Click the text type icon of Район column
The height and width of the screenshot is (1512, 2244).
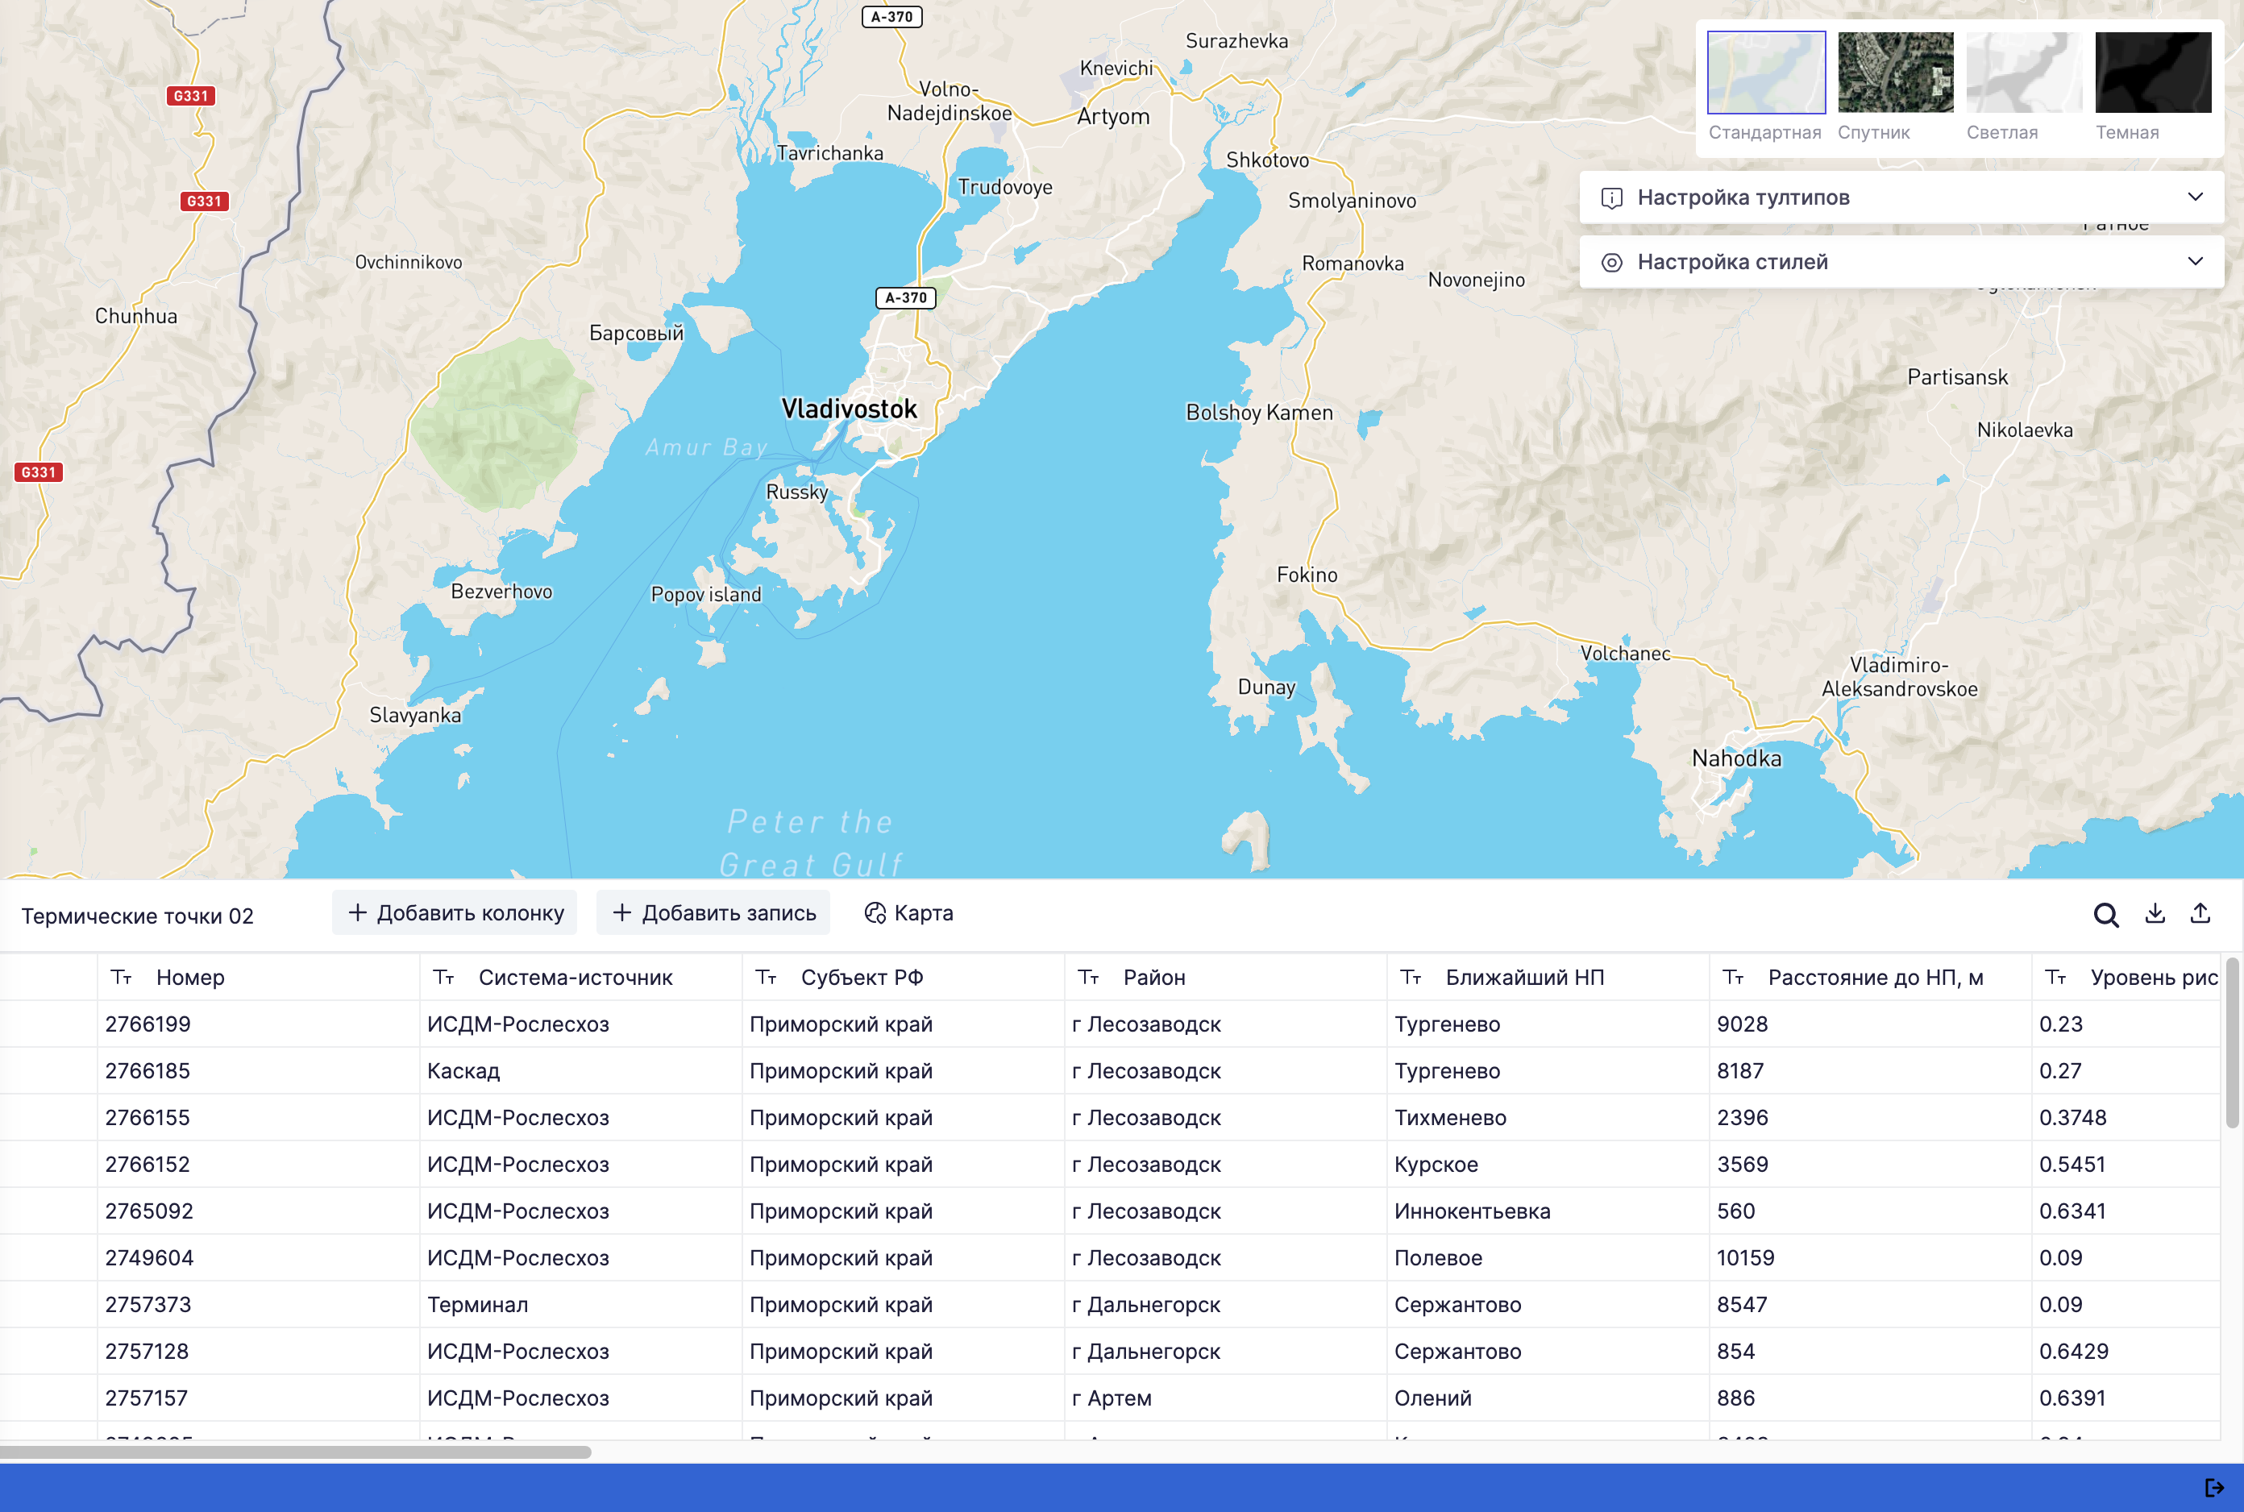(1089, 977)
